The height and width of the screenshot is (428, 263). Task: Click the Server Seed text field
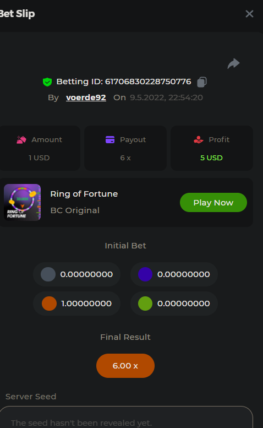coord(127,418)
